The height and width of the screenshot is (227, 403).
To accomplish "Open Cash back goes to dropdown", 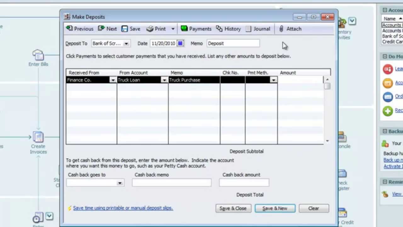I will pyautogui.click(x=120, y=183).
